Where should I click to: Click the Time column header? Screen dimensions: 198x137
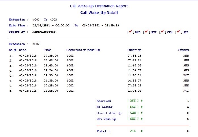click(x=47, y=50)
